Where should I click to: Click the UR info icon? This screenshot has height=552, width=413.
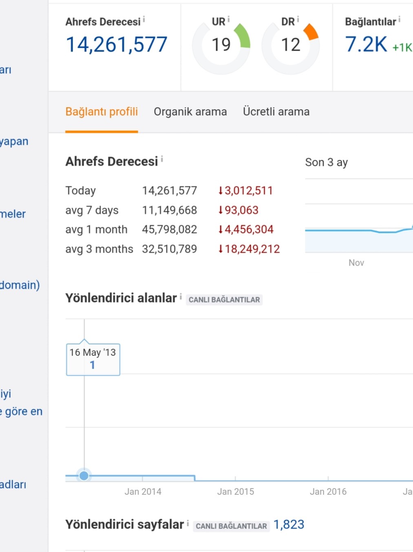[229, 19]
